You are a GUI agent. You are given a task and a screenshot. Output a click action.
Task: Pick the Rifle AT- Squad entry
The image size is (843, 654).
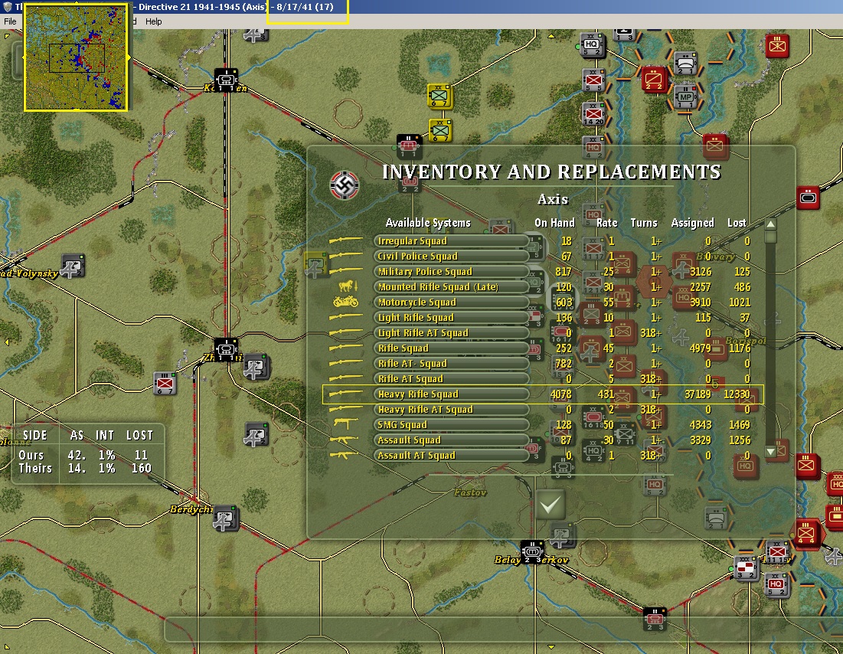coord(452,364)
